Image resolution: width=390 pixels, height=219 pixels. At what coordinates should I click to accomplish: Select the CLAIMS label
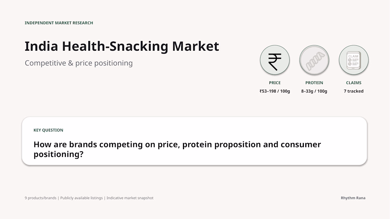(x=353, y=83)
